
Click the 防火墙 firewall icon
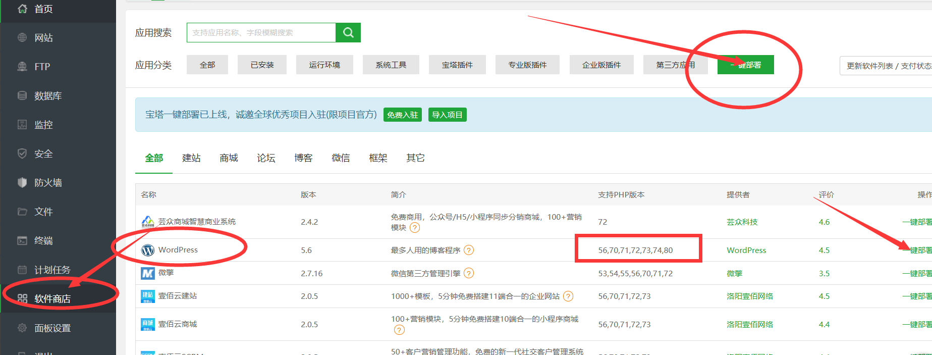(x=22, y=182)
